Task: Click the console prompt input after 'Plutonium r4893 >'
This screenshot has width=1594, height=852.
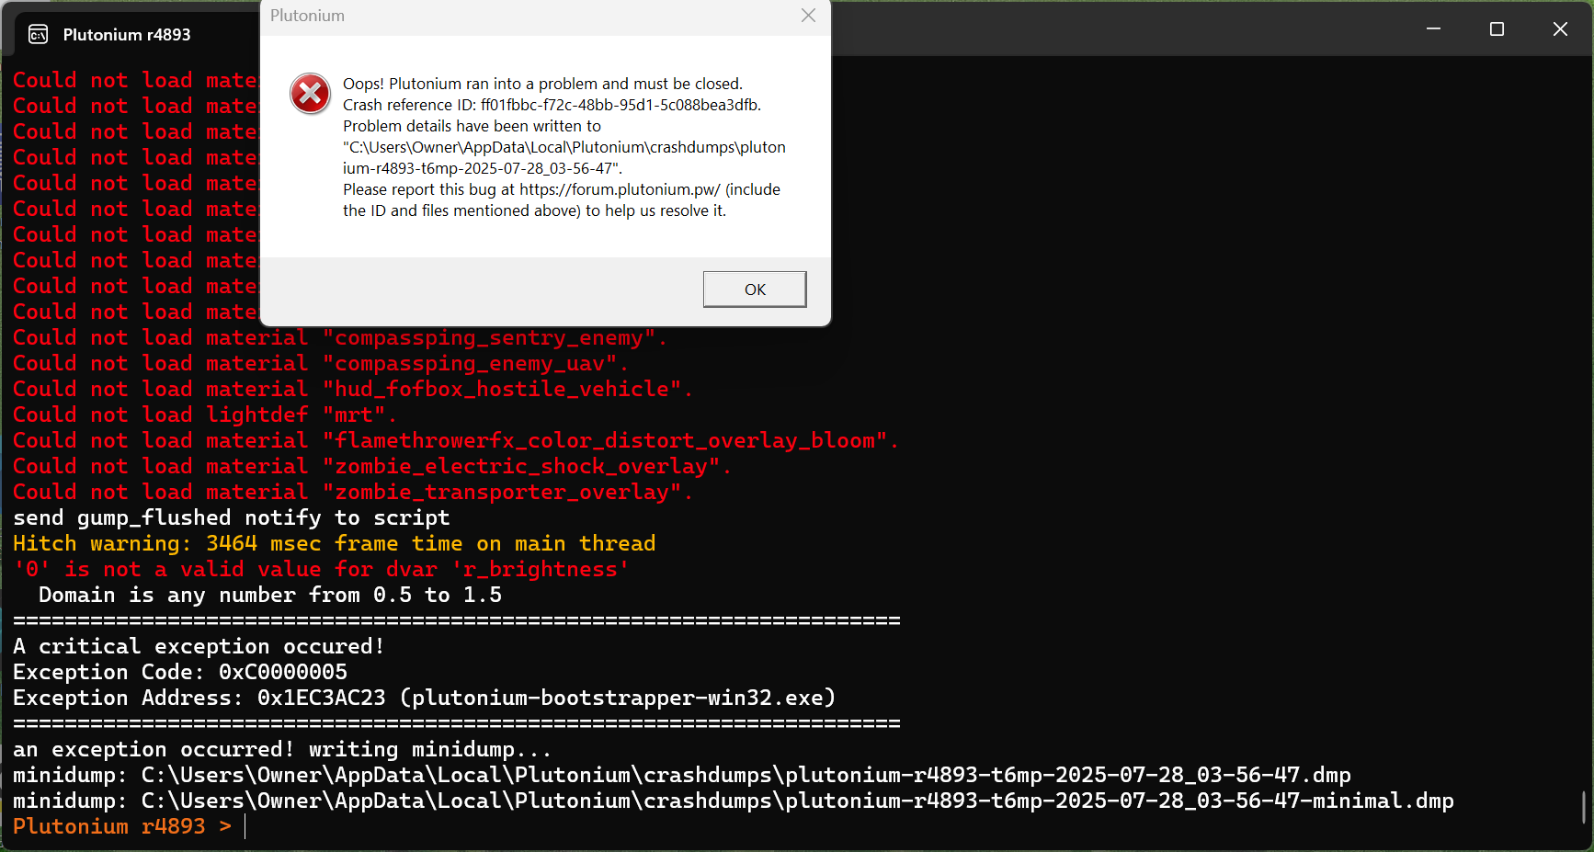Action: pyautogui.click(x=246, y=826)
